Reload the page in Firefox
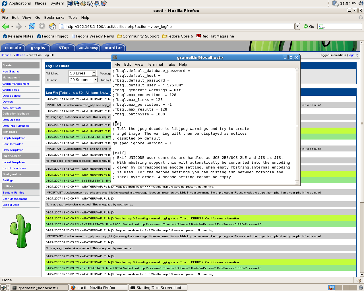 [32, 26]
